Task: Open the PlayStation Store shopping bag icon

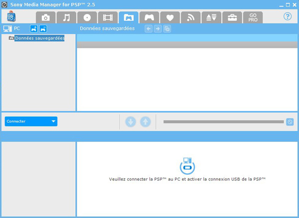Action: 11,16
